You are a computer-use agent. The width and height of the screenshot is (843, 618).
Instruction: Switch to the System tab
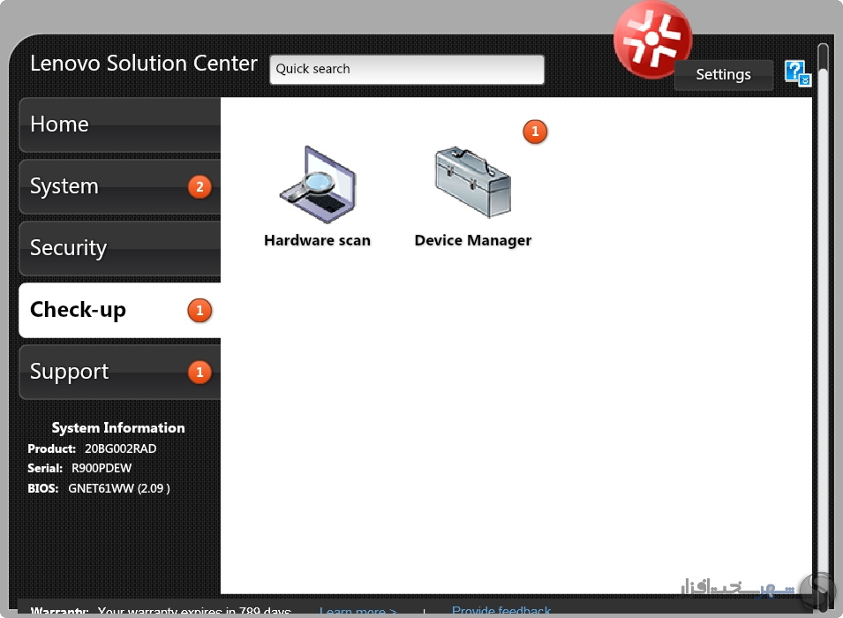point(120,186)
